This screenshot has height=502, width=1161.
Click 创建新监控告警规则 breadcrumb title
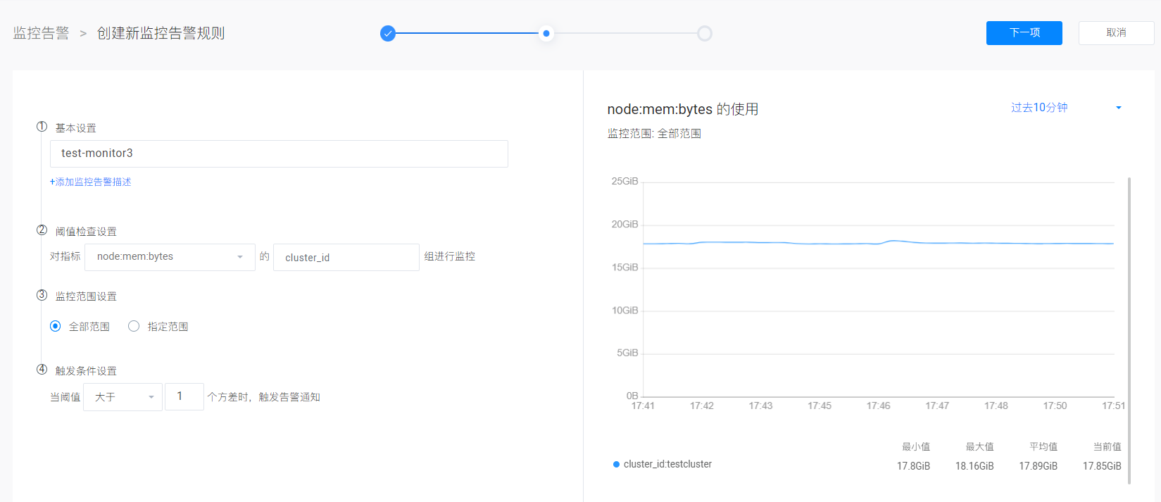tap(161, 33)
